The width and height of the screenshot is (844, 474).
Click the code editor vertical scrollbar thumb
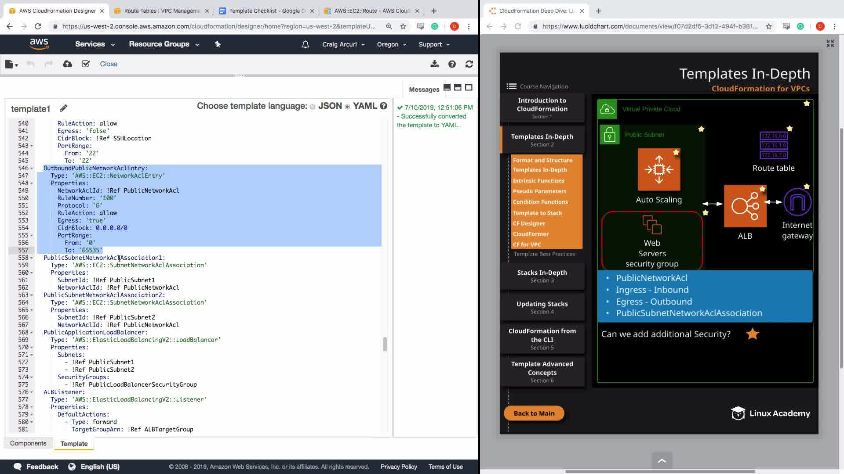click(385, 345)
